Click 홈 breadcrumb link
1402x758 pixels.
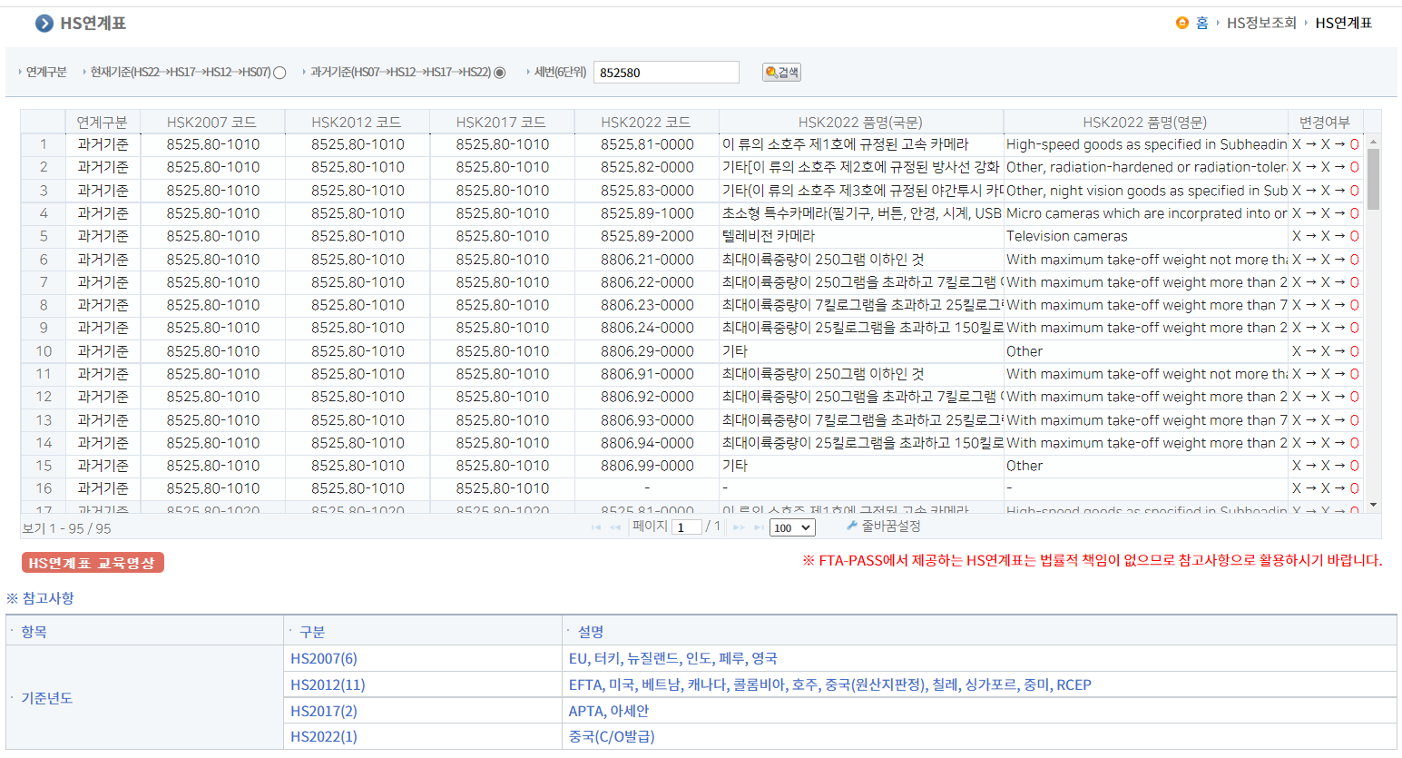pyautogui.click(x=1201, y=23)
